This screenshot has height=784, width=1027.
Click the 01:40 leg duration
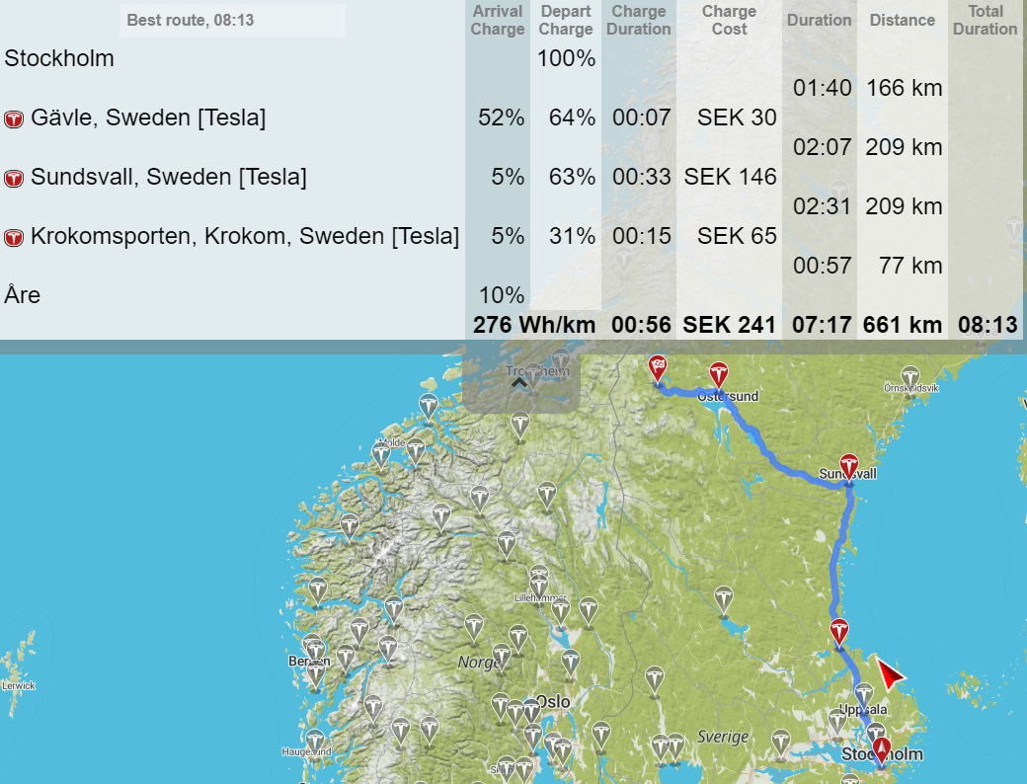coord(822,89)
